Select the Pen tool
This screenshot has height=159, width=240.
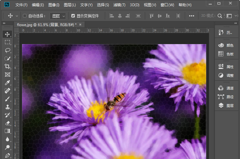(7, 155)
